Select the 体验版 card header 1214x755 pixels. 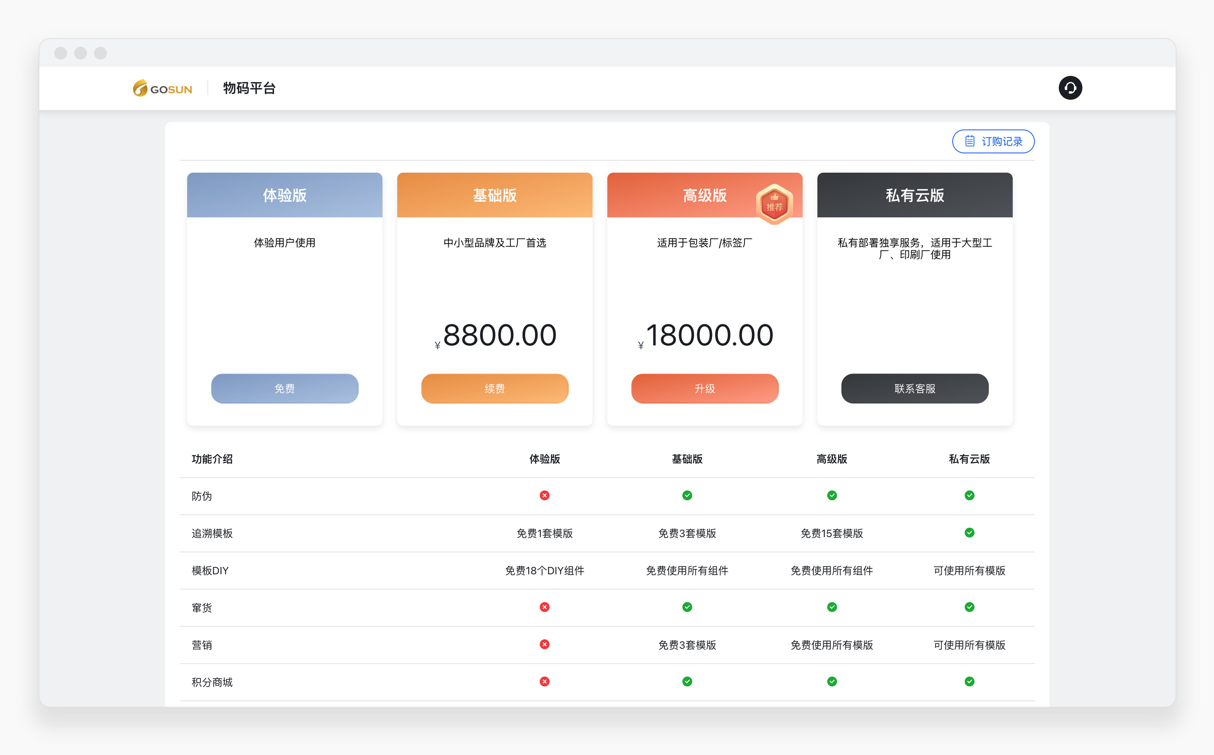[x=284, y=195]
